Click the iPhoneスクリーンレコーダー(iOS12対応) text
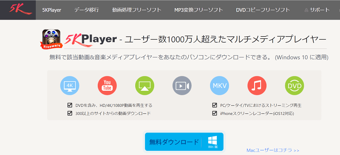Image resolution: width=340 pixels, height=155 pixels. coord(257,113)
